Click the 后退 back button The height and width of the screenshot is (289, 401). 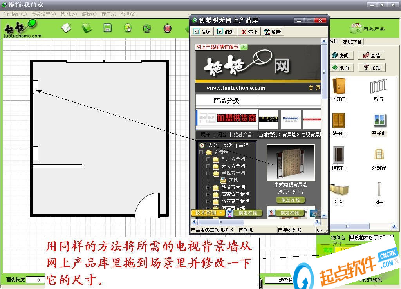coord(202,32)
